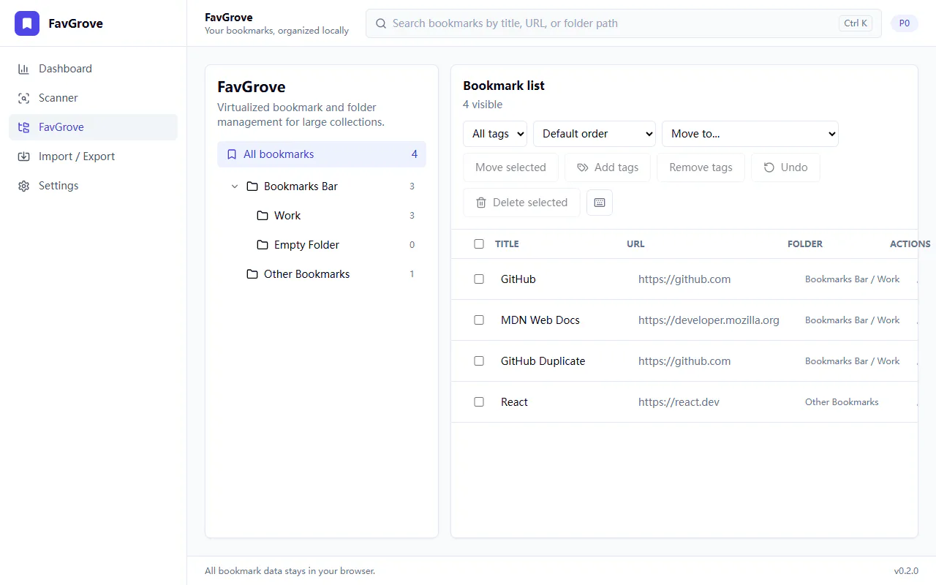Image resolution: width=936 pixels, height=585 pixels.
Task: Check the GitHub bookmark row checkbox
Action: click(479, 279)
